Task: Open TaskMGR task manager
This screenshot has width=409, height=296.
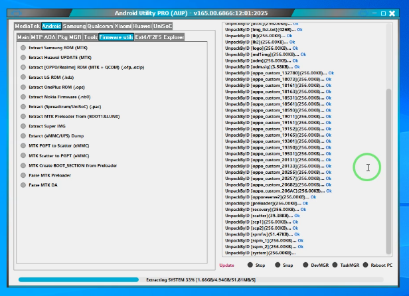Action: pyautogui.click(x=346, y=265)
